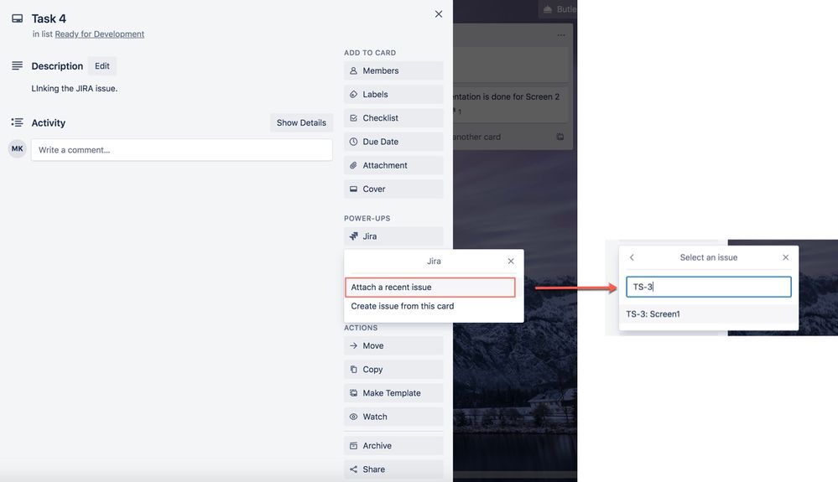
Task: Choose a Cover for the card
Action: (x=393, y=189)
